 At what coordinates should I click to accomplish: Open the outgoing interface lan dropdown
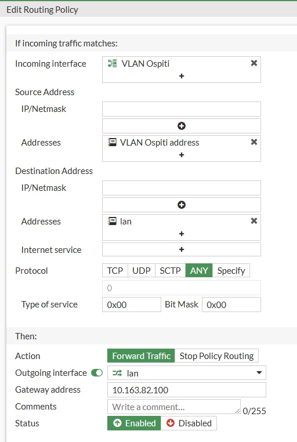(x=187, y=373)
